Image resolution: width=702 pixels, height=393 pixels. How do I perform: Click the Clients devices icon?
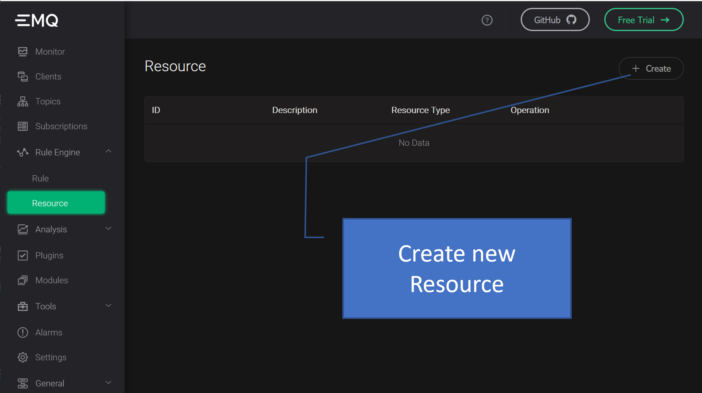pos(23,77)
